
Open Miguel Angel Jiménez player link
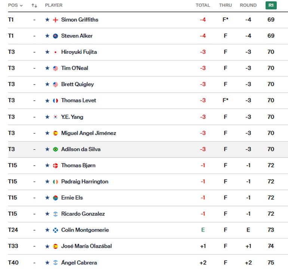89,133
